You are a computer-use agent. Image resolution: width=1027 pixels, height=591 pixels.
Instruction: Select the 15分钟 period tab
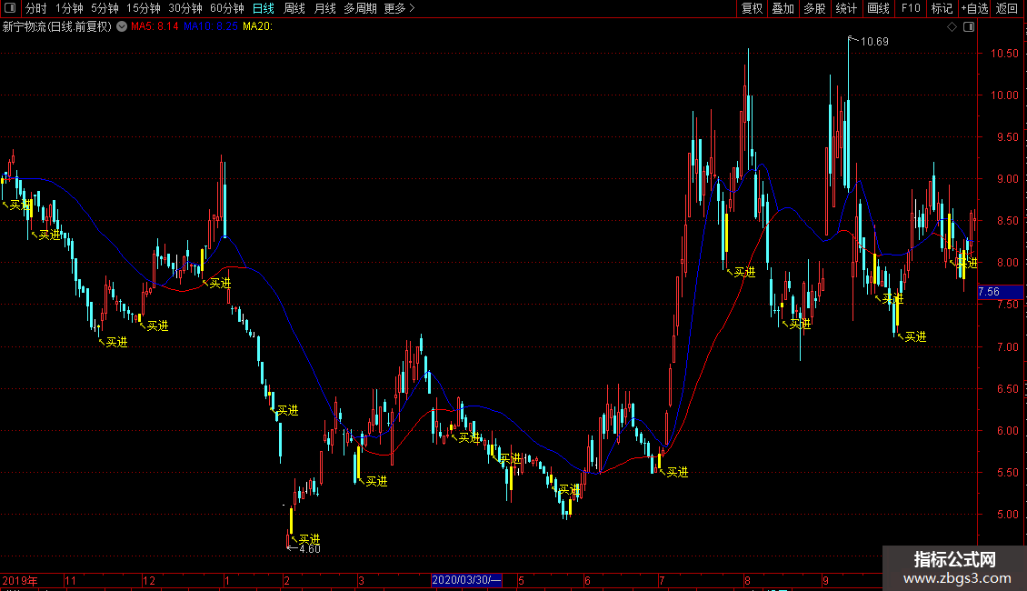pyautogui.click(x=144, y=8)
